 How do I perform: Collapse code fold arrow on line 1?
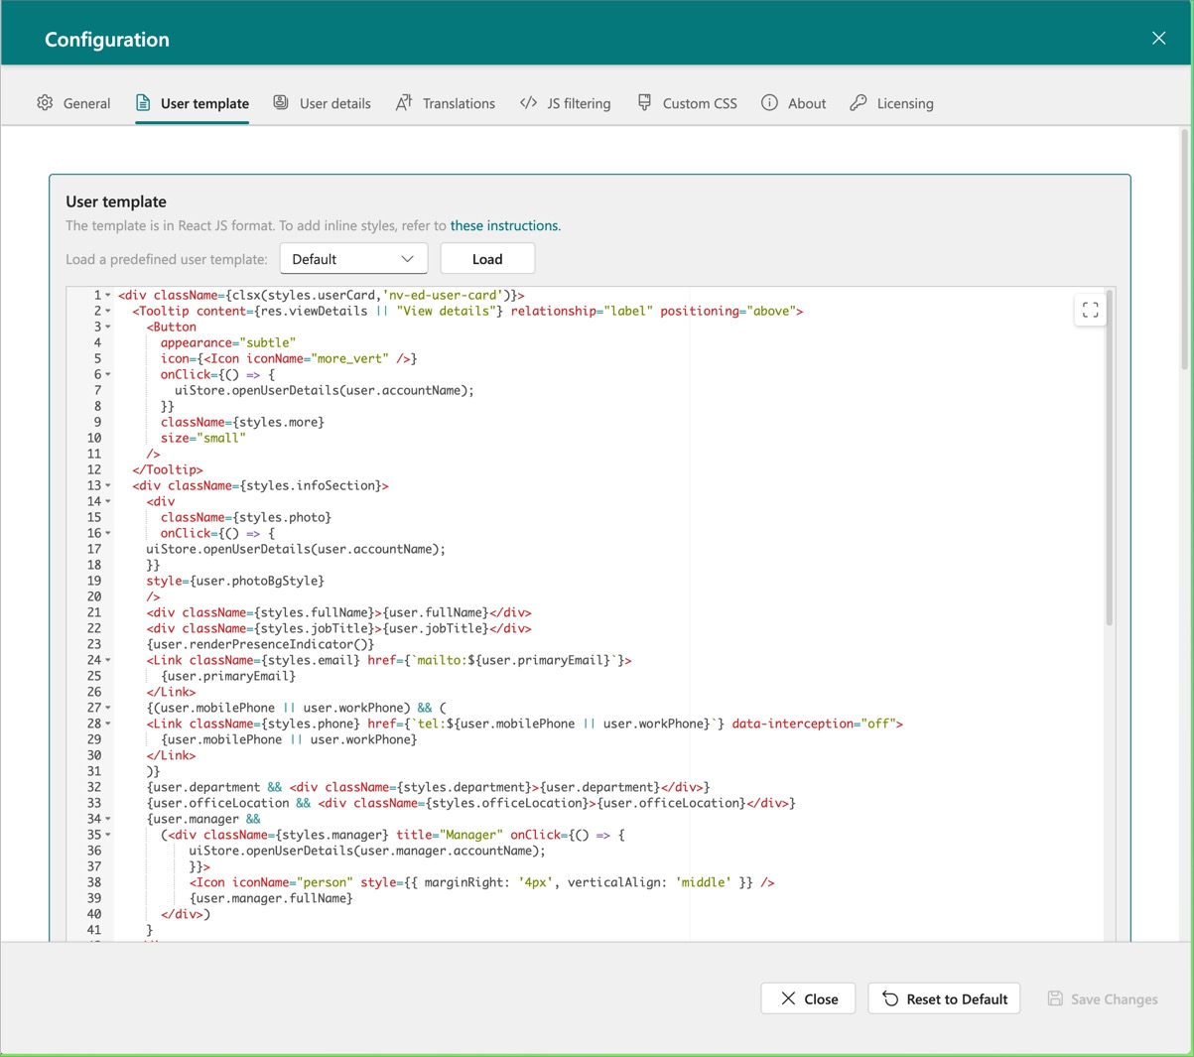(108, 296)
